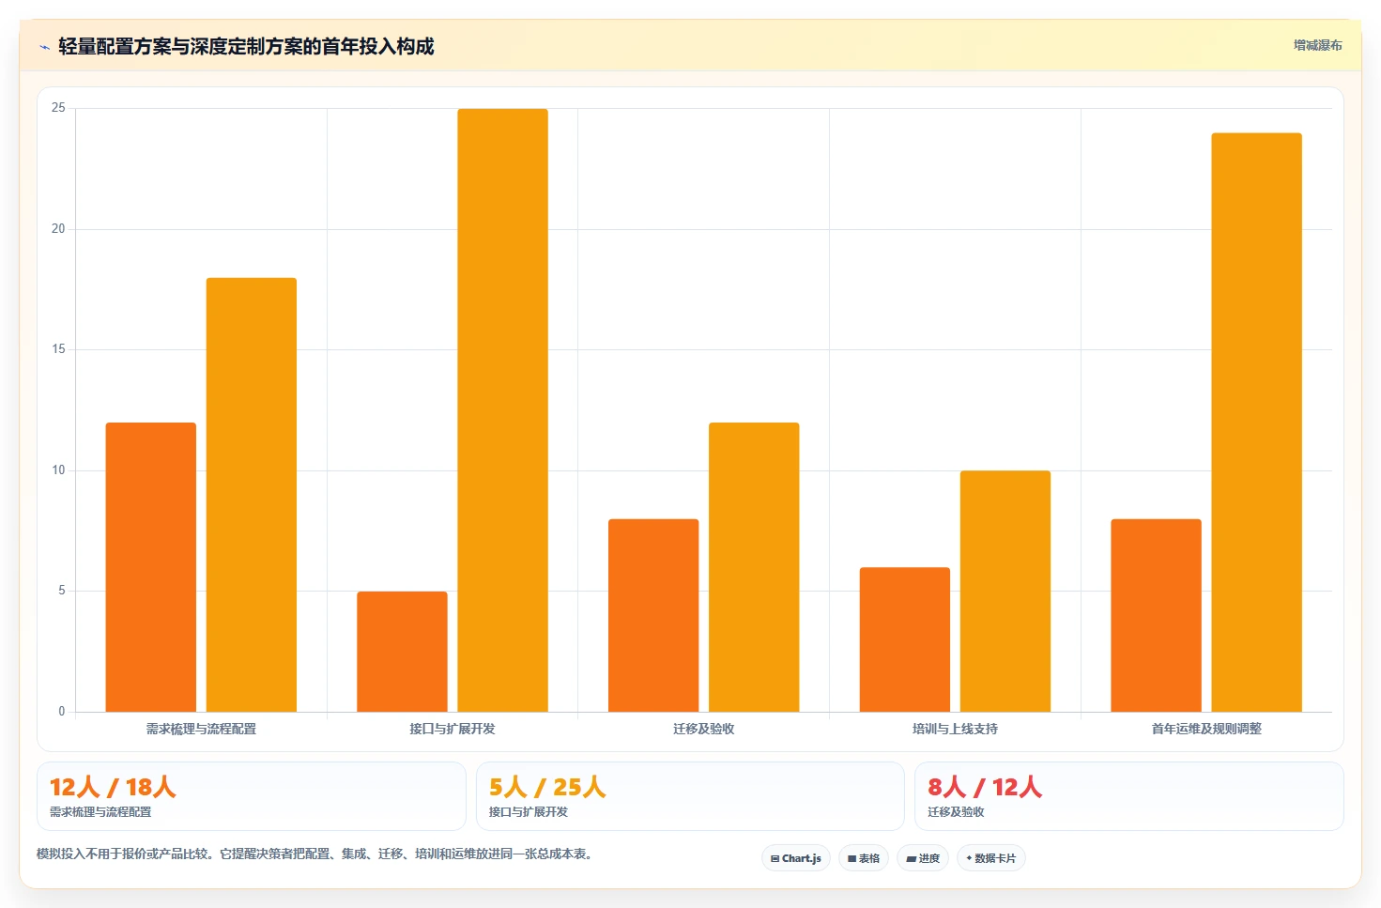Click the amber bar for 迁移及验收
This screenshot has width=1381, height=908.
click(x=754, y=567)
